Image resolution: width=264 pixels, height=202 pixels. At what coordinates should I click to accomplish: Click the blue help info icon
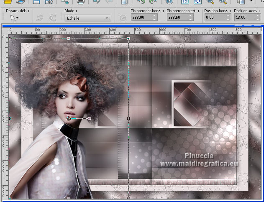pos(169,2)
